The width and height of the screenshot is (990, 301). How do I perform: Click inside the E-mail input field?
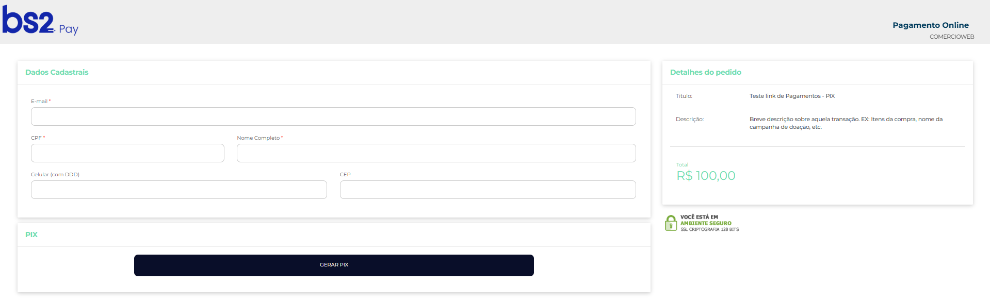pyautogui.click(x=333, y=116)
